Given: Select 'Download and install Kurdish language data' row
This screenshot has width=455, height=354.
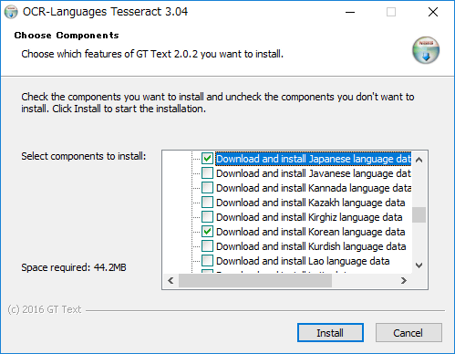Looking at the screenshot, I should tap(311, 246).
